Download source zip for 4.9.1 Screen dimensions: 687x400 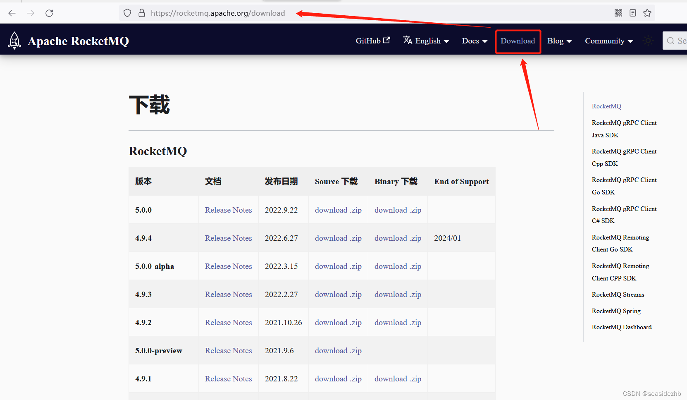338,379
